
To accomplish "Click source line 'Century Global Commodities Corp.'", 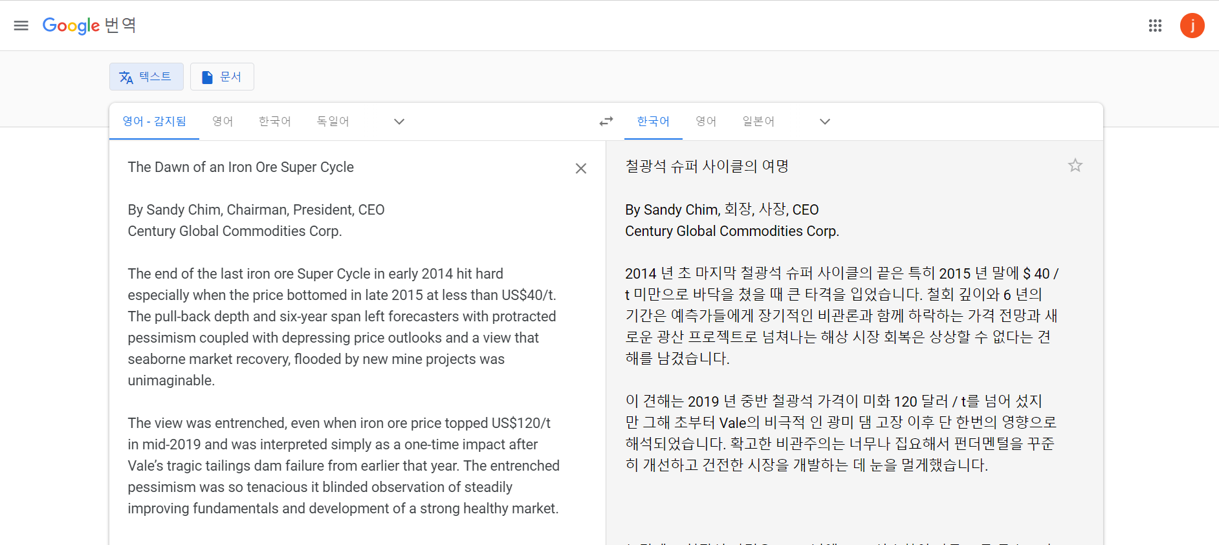I will click(x=235, y=231).
